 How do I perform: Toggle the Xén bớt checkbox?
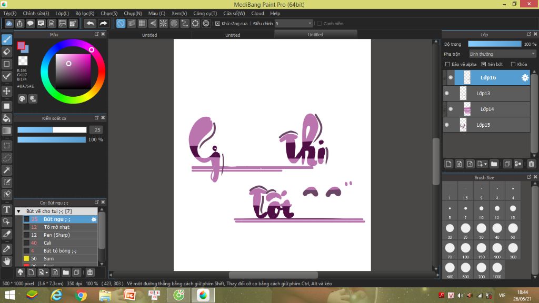point(483,64)
